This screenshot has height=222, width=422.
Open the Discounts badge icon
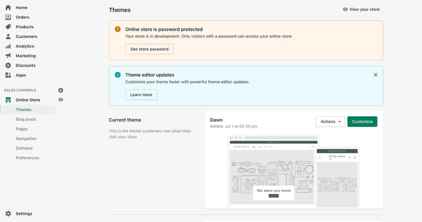(8, 65)
